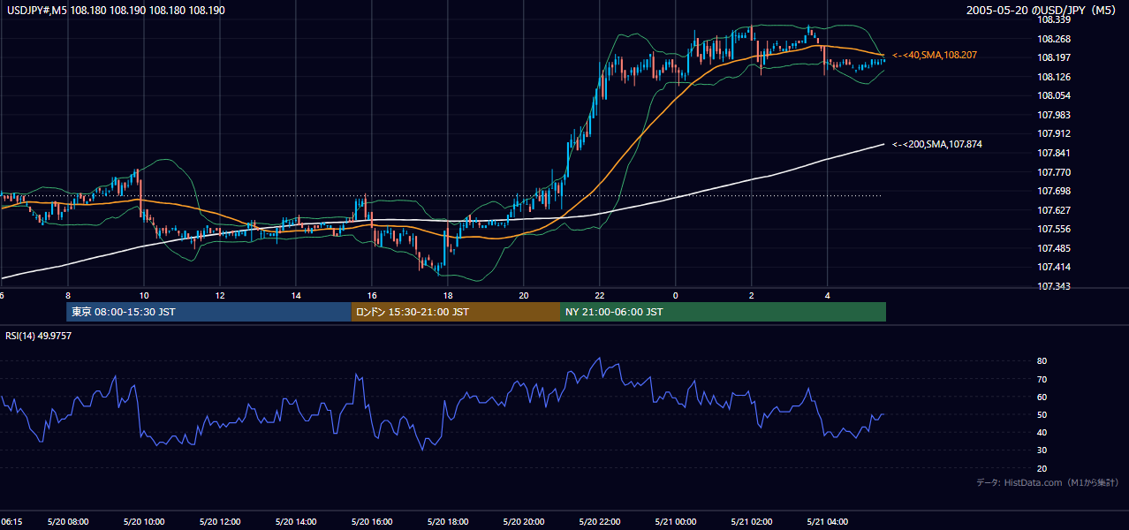Click price level 107.627 on axis
Image resolution: width=1129 pixels, height=530 pixels.
[1054, 210]
